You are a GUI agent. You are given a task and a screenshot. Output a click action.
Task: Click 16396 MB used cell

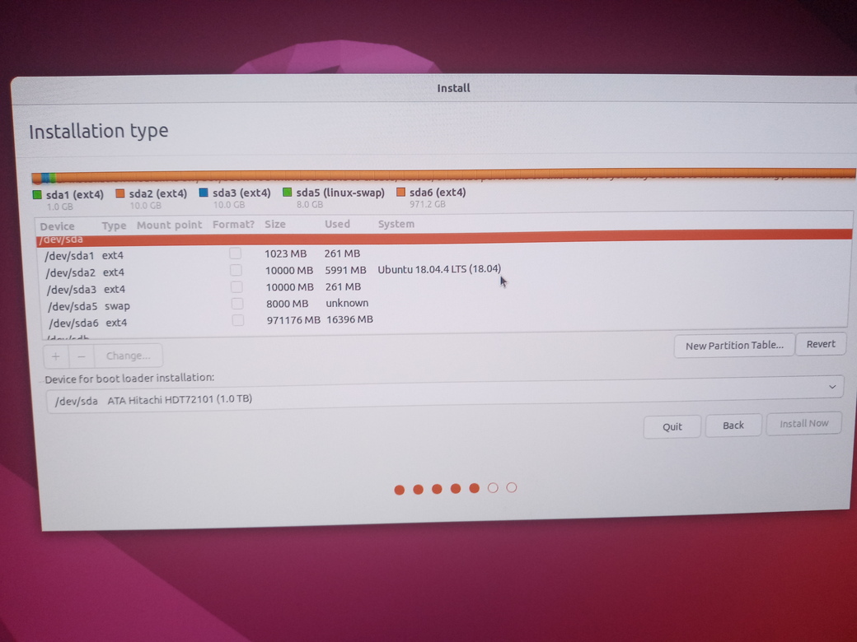click(x=349, y=319)
